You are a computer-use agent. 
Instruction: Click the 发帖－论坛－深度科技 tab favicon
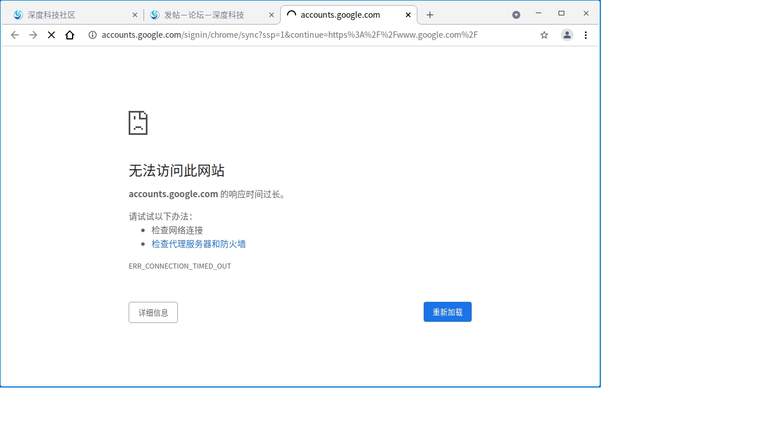pyautogui.click(x=154, y=15)
